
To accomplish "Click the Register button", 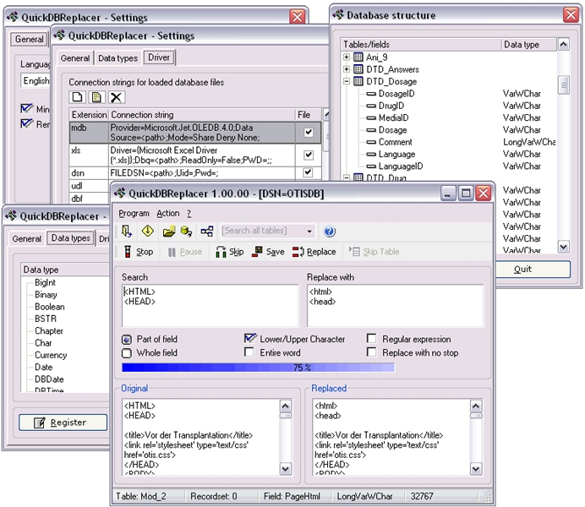I will 58,422.
